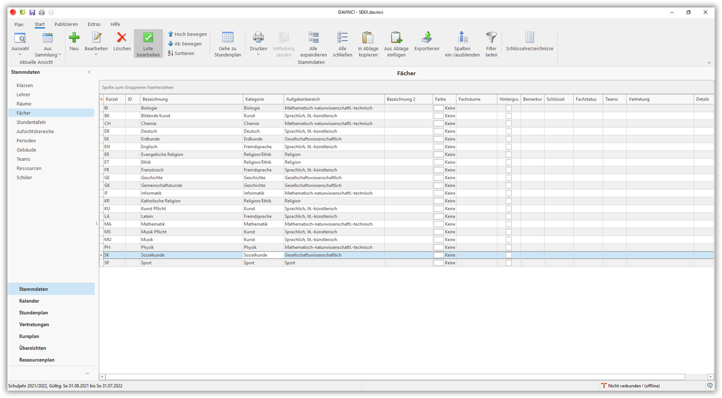Expand the Drucken dropdown menu

pyautogui.click(x=258, y=55)
